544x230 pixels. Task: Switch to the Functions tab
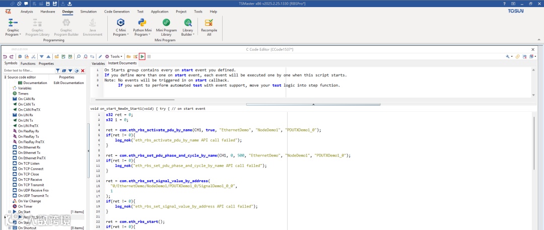click(x=28, y=63)
